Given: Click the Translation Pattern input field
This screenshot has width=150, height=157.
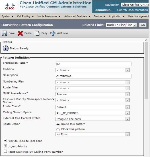Looking at the screenshot, I should (93, 64).
